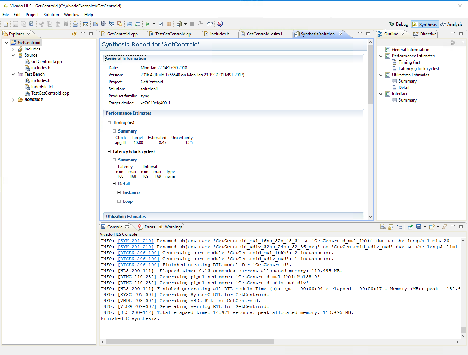This screenshot has height=355, width=468.
Task: Click the console vertical scrollbar
Action: pos(463,330)
